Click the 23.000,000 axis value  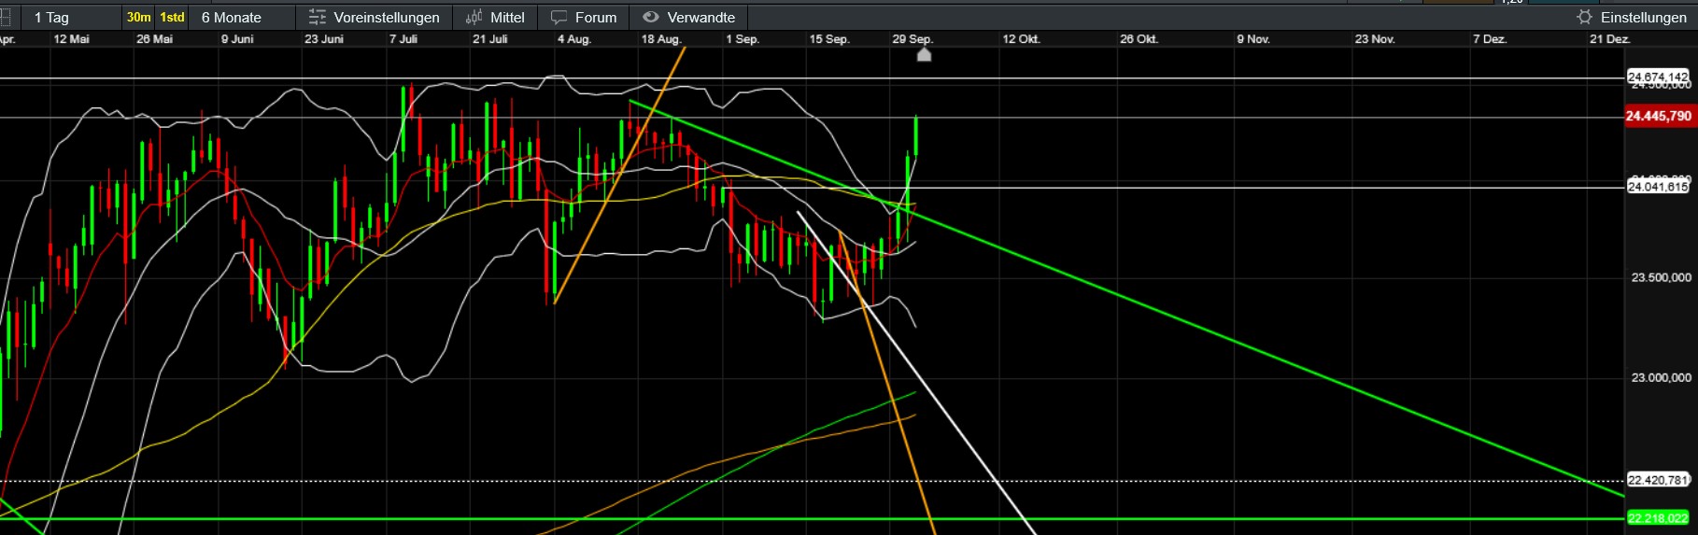pyautogui.click(x=1661, y=377)
